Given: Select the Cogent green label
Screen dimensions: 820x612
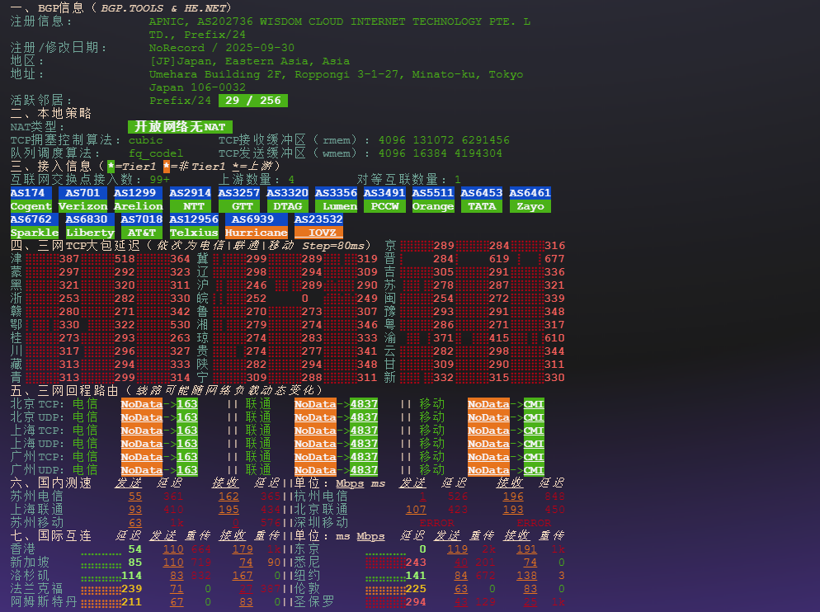Looking at the screenshot, I should click(x=31, y=206).
